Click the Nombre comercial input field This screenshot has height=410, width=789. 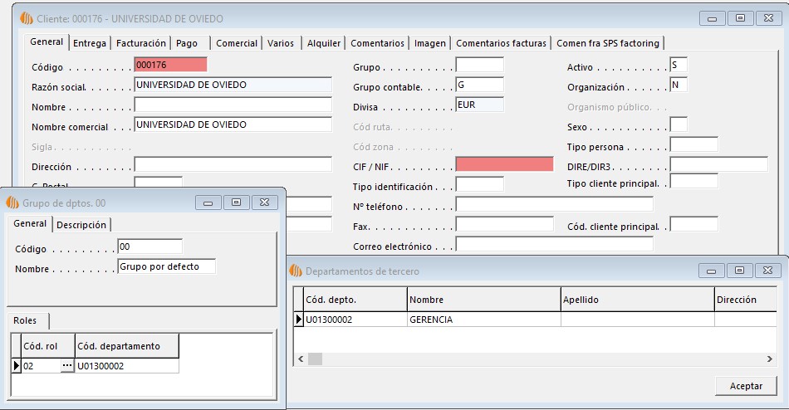pyautogui.click(x=233, y=125)
